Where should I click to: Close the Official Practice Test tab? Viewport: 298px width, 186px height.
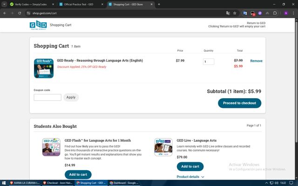click(102, 4)
